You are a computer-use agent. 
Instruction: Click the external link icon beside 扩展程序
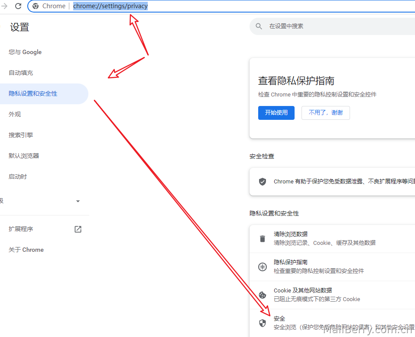[x=78, y=229]
